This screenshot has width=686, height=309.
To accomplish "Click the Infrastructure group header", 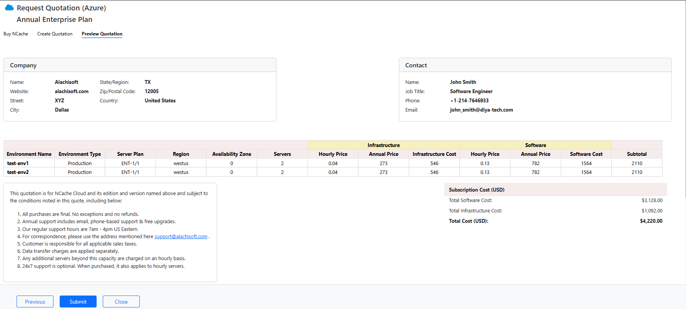I will tap(383, 145).
